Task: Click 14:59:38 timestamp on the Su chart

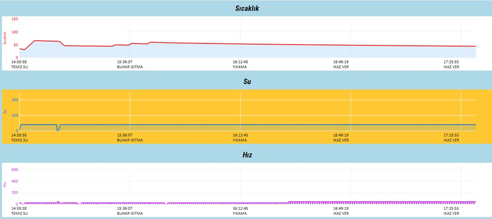Action: click(x=19, y=135)
